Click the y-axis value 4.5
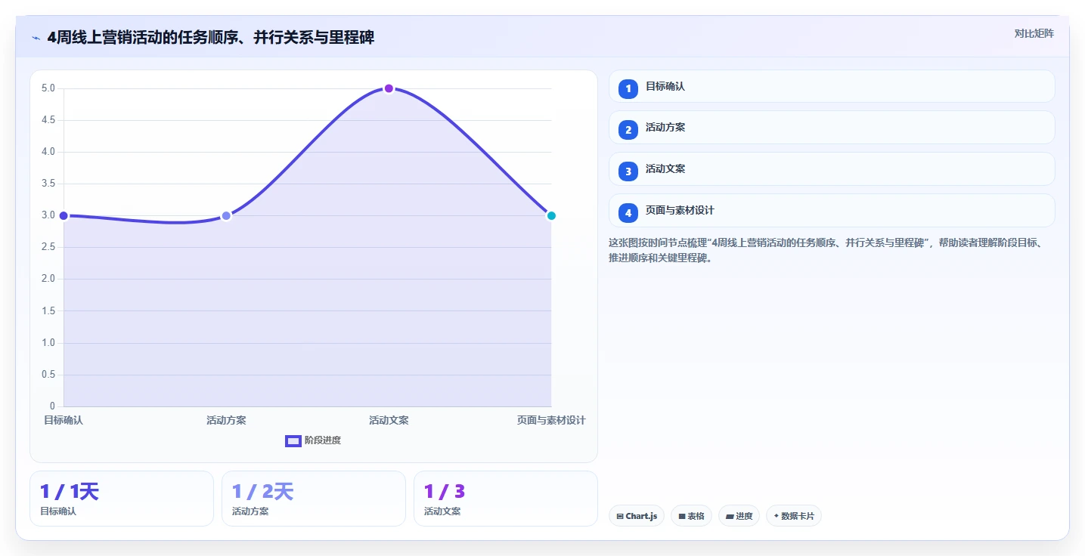This screenshot has width=1085, height=556. click(x=48, y=120)
